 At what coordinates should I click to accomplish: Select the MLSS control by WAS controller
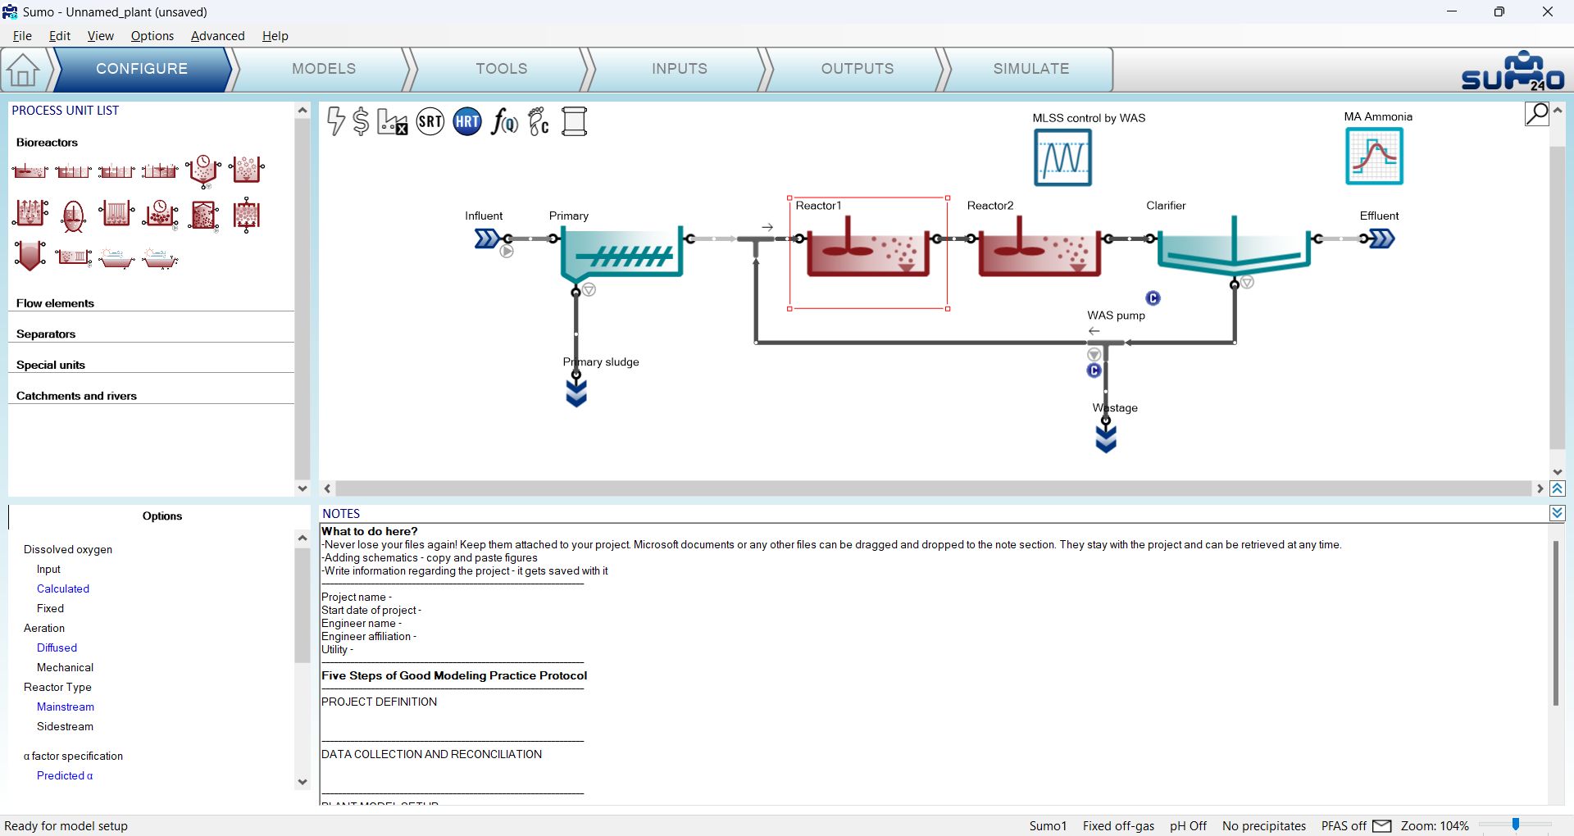(1062, 157)
